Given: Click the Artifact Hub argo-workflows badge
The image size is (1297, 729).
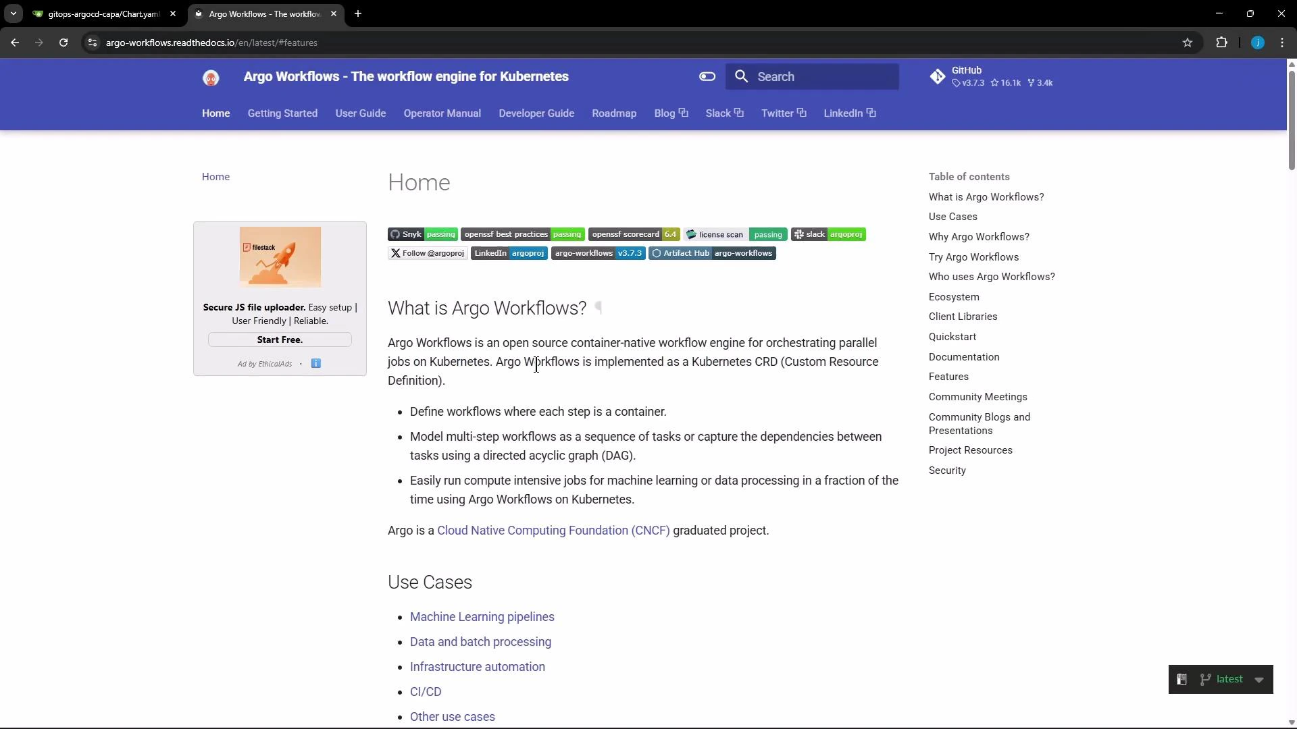Looking at the screenshot, I should (712, 253).
